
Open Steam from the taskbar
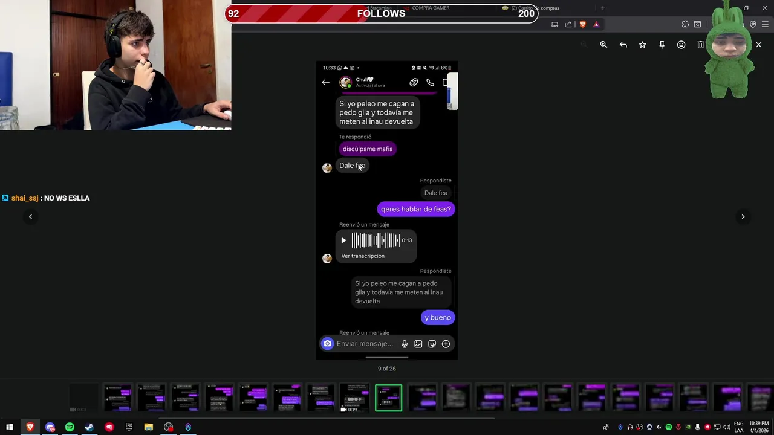89,427
